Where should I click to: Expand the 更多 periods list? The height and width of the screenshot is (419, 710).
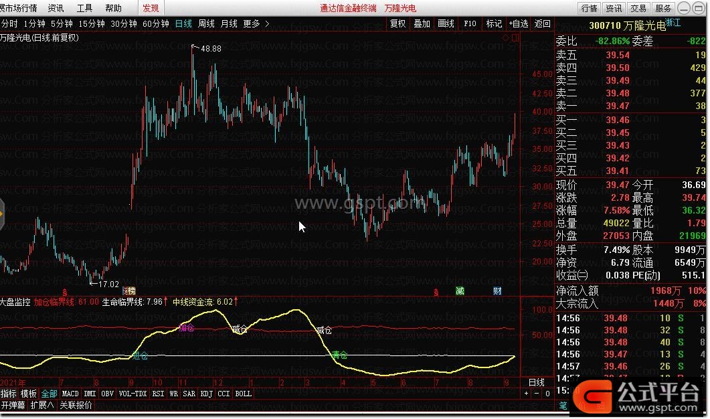(256, 23)
